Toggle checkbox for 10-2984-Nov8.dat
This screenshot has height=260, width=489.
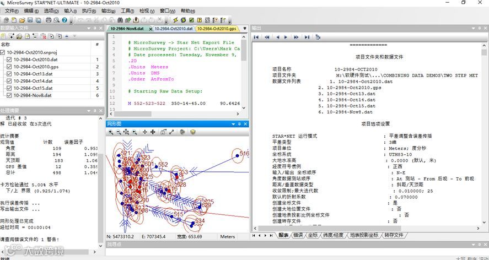click(x=9, y=95)
